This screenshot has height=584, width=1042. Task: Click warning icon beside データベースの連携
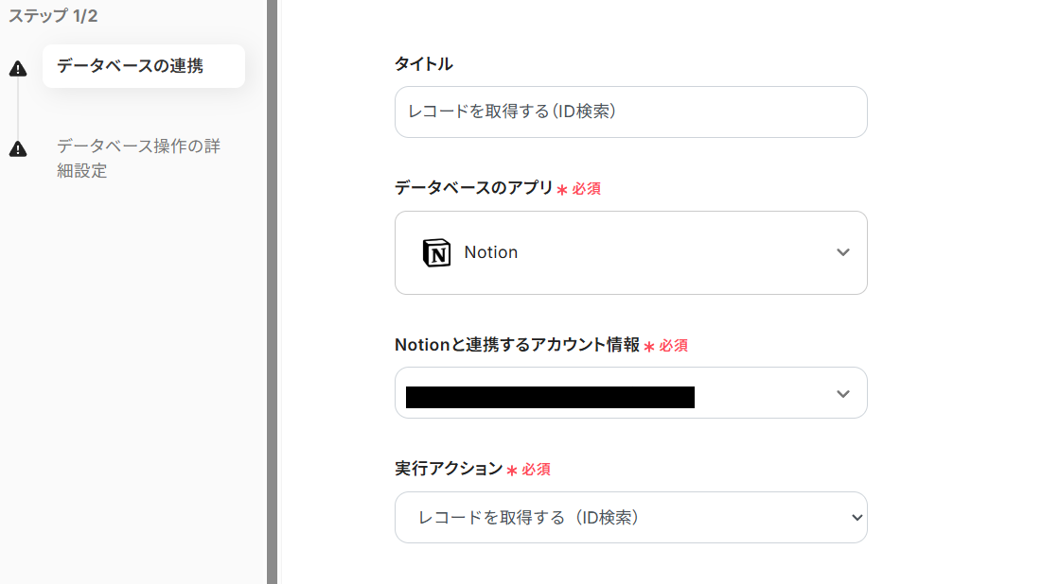pos(18,68)
